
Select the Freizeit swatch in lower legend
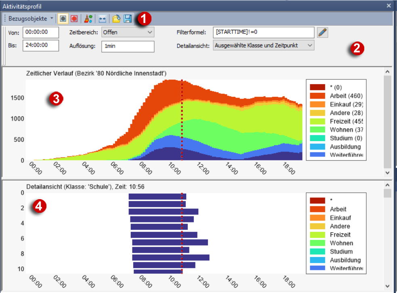pyautogui.click(x=317, y=235)
